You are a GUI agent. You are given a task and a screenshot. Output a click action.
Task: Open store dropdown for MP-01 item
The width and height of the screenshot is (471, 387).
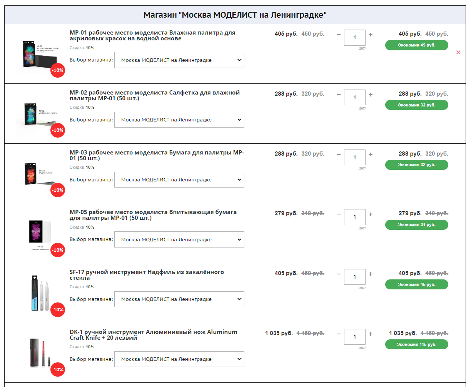coord(179,60)
